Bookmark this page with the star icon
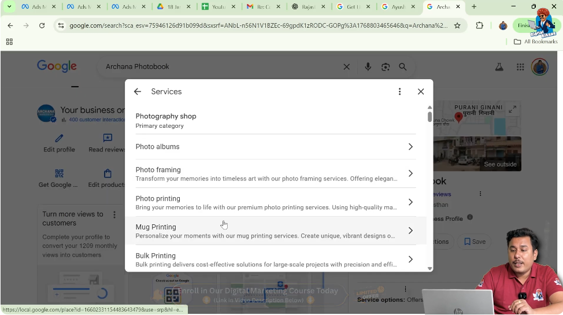 (457, 25)
